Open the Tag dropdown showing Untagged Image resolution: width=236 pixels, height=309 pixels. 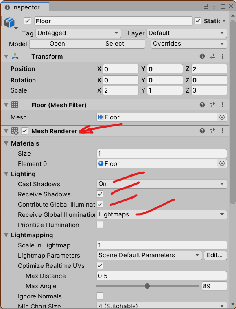coord(78,33)
